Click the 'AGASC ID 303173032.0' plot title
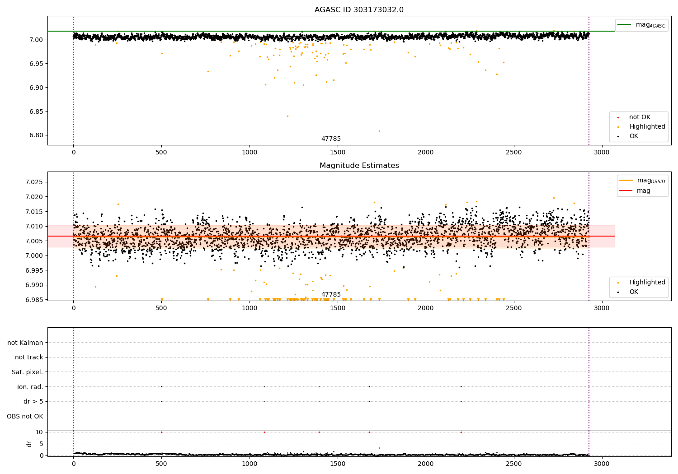Image resolution: width=678 pixels, height=474 pixels. click(359, 10)
